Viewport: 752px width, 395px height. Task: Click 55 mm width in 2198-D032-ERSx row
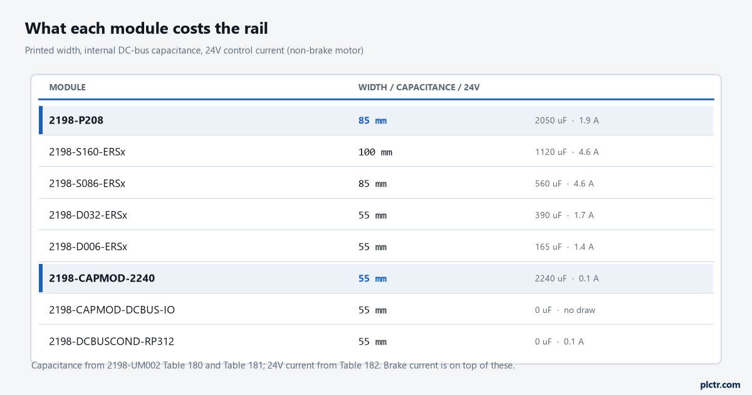373,215
